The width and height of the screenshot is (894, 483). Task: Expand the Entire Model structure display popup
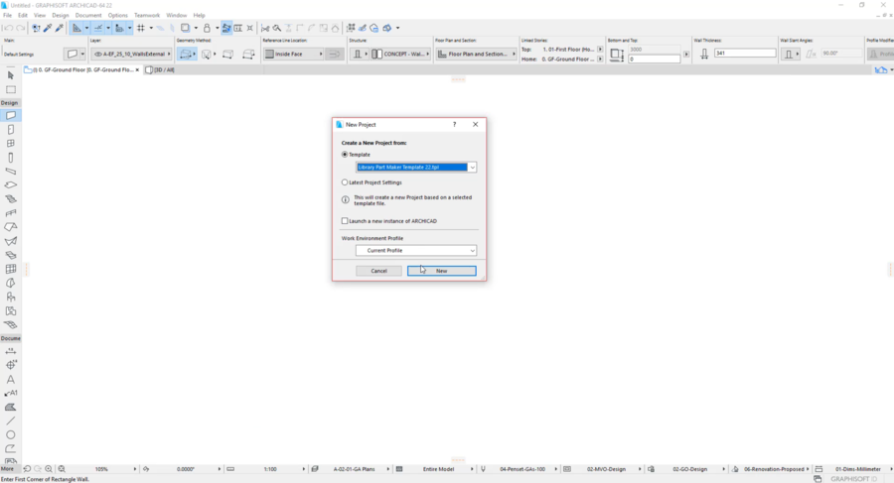pos(472,469)
